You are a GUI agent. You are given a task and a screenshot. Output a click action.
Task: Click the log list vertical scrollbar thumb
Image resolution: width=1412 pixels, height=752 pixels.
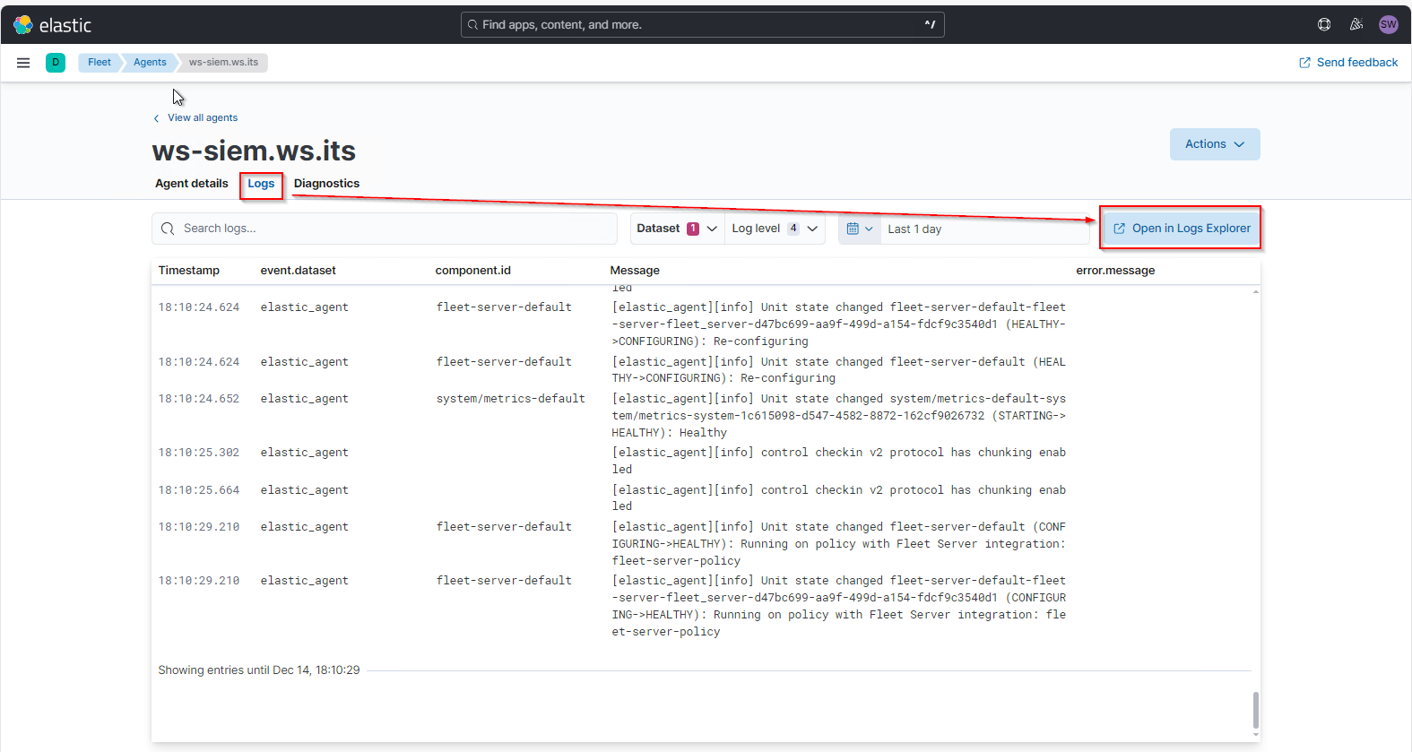tap(1255, 711)
